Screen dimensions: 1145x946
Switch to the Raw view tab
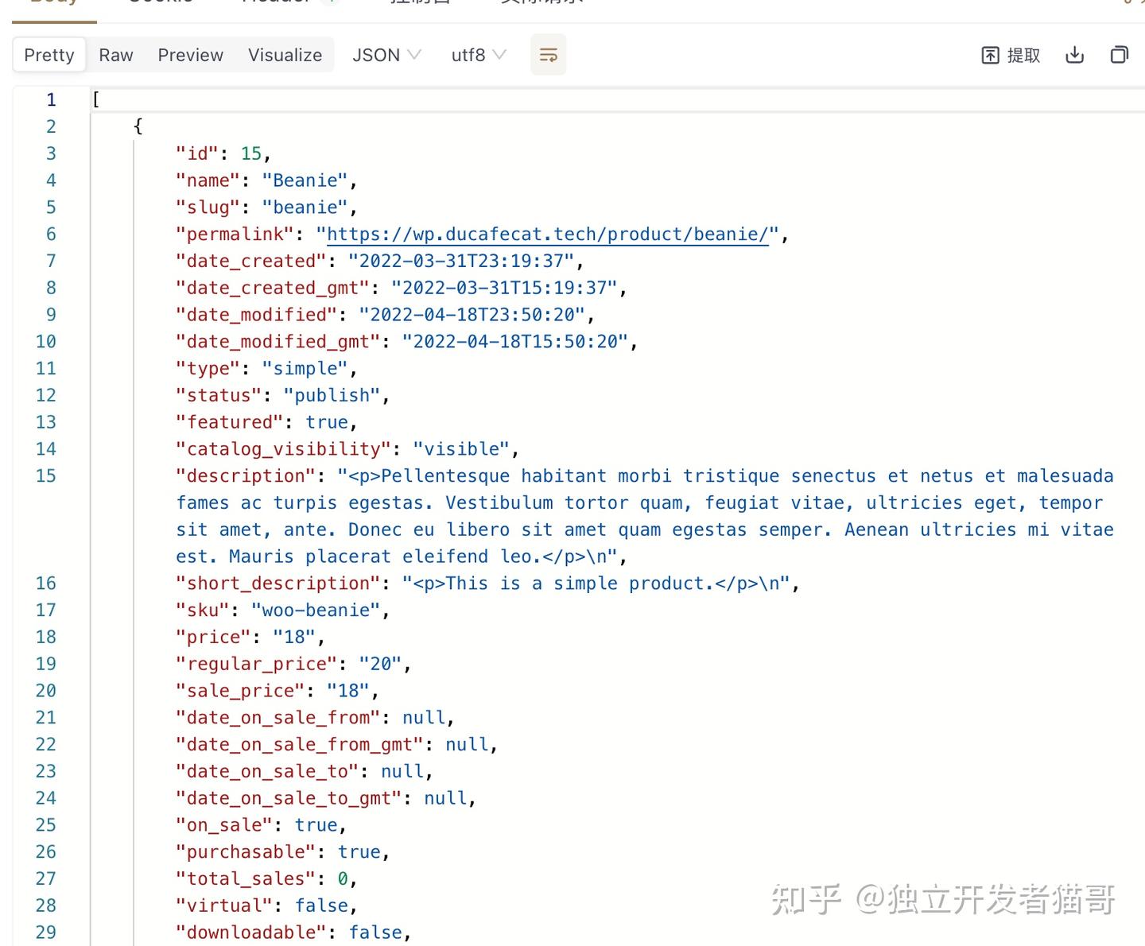coord(116,55)
